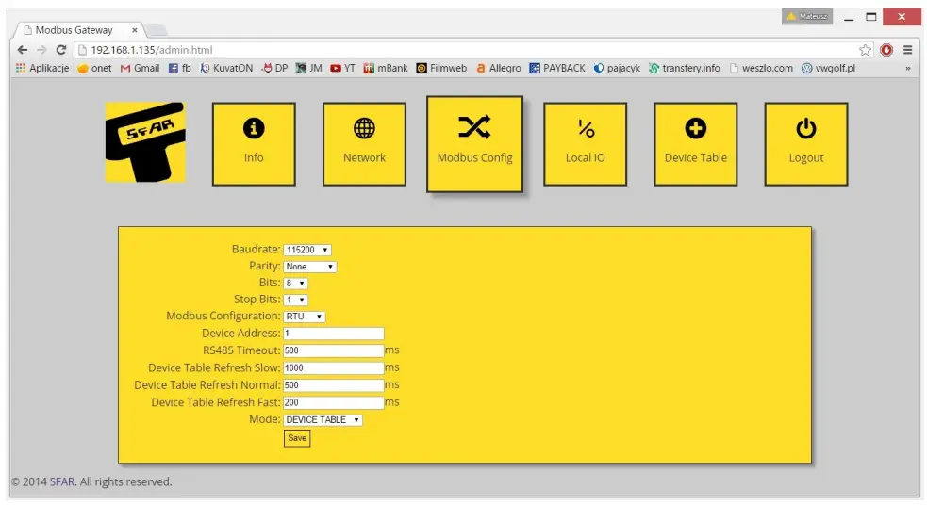927x505 pixels.
Task: Open the vwgolf.pl bookmark
Action: click(x=828, y=68)
